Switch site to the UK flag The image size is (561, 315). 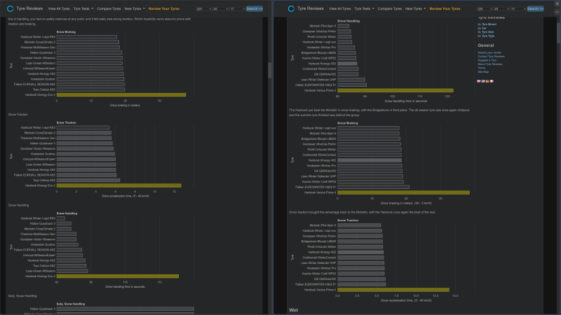[x=479, y=81]
